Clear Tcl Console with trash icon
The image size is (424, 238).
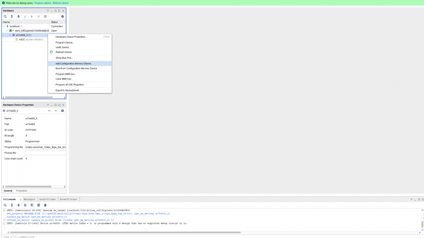tap(45, 205)
